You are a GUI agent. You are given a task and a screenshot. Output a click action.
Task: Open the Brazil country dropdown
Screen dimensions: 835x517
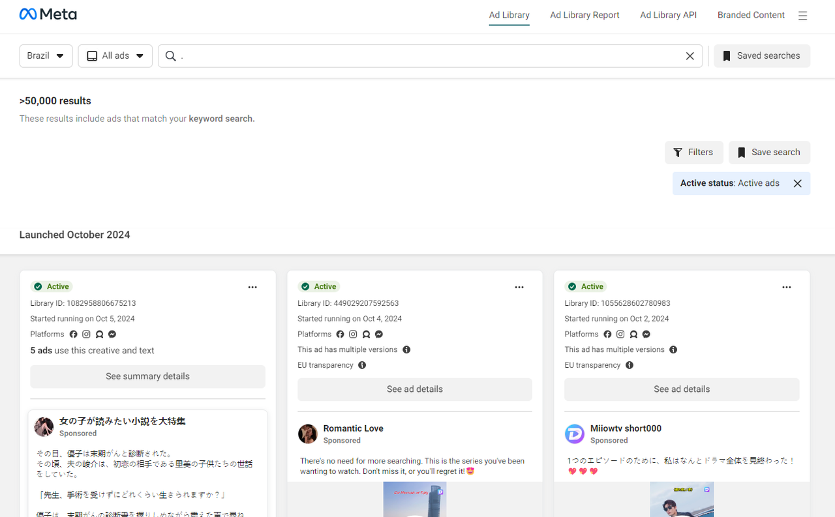[x=46, y=56]
